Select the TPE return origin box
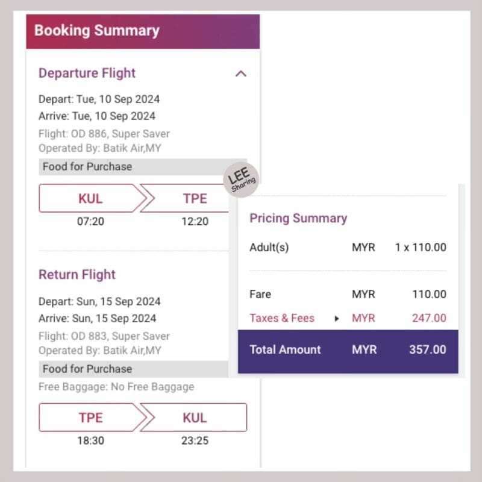The image size is (482, 482). pos(92,418)
